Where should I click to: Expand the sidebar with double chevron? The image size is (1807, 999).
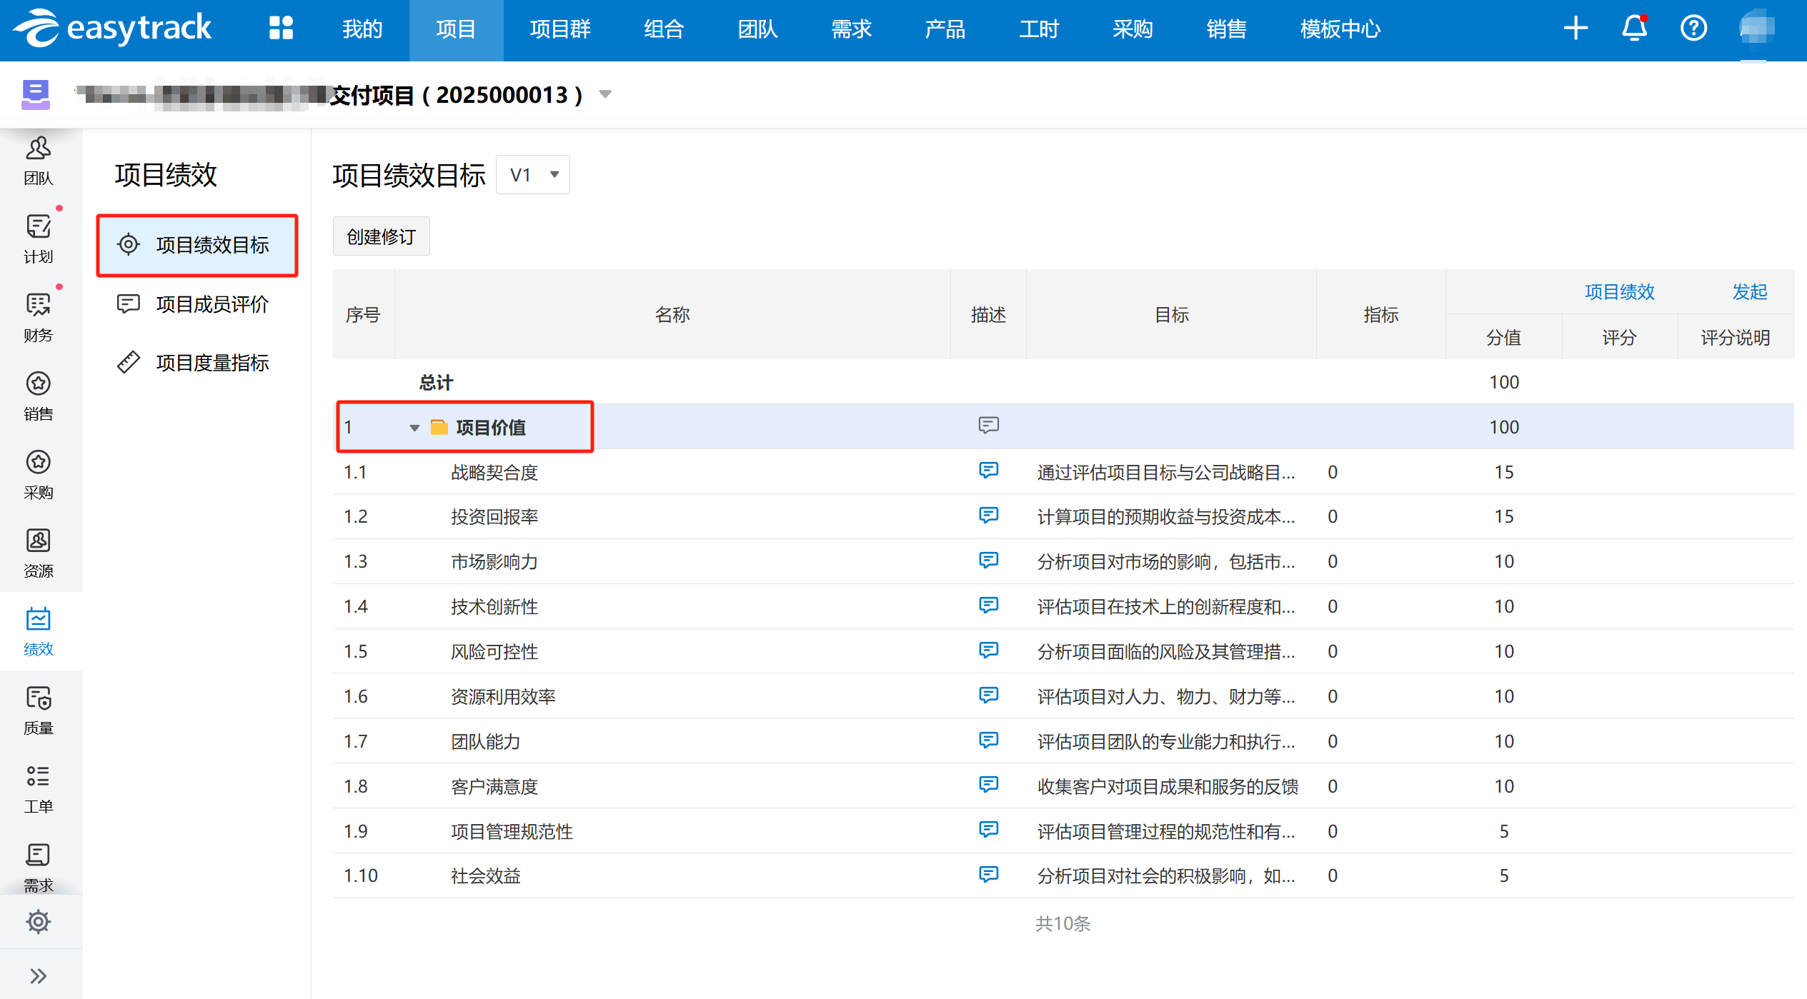(x=39, y=975)
